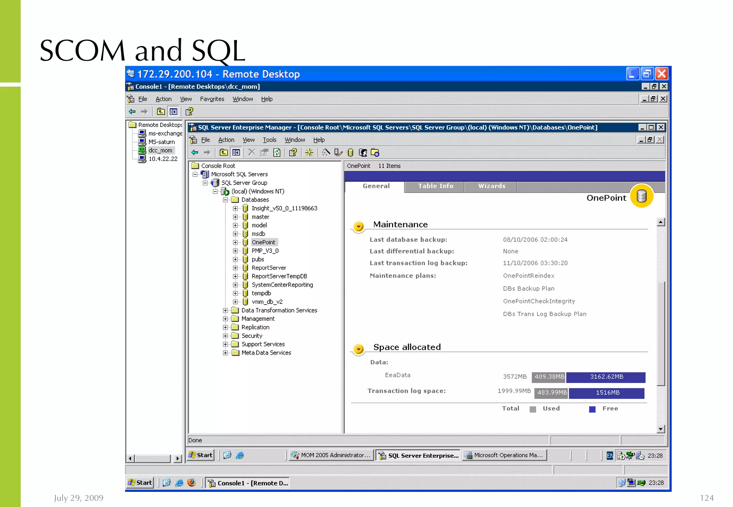
Task: Switch to the Wizards tab
Action: [491, 186]
